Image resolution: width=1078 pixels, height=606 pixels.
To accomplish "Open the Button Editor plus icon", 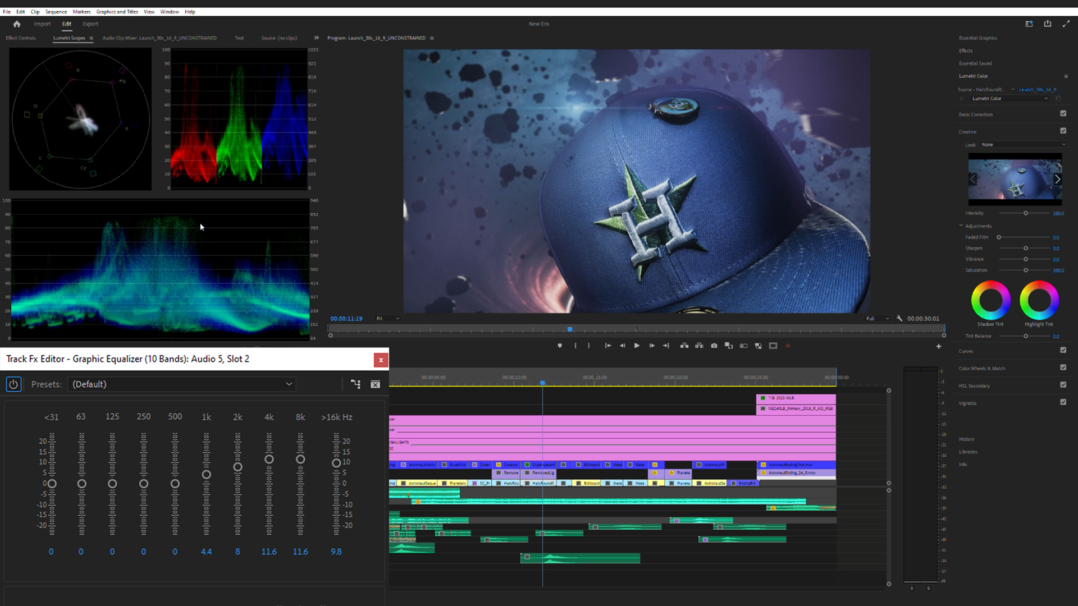I will 939,346.
